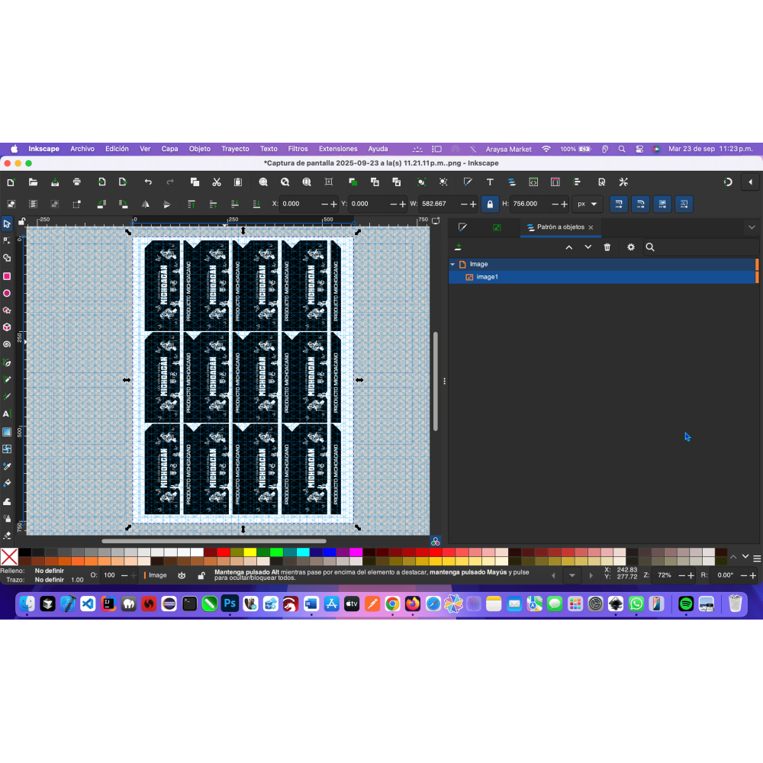Click the Duplicate icon

coord(353,182)
